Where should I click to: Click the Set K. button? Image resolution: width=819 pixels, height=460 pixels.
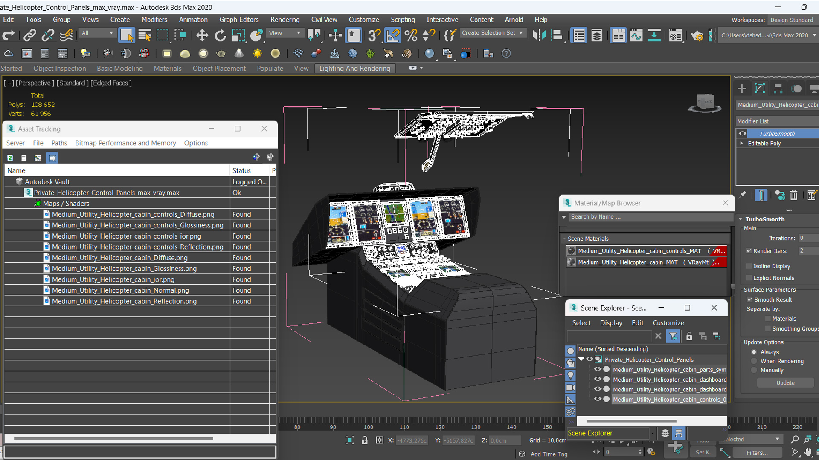point(703,453)
